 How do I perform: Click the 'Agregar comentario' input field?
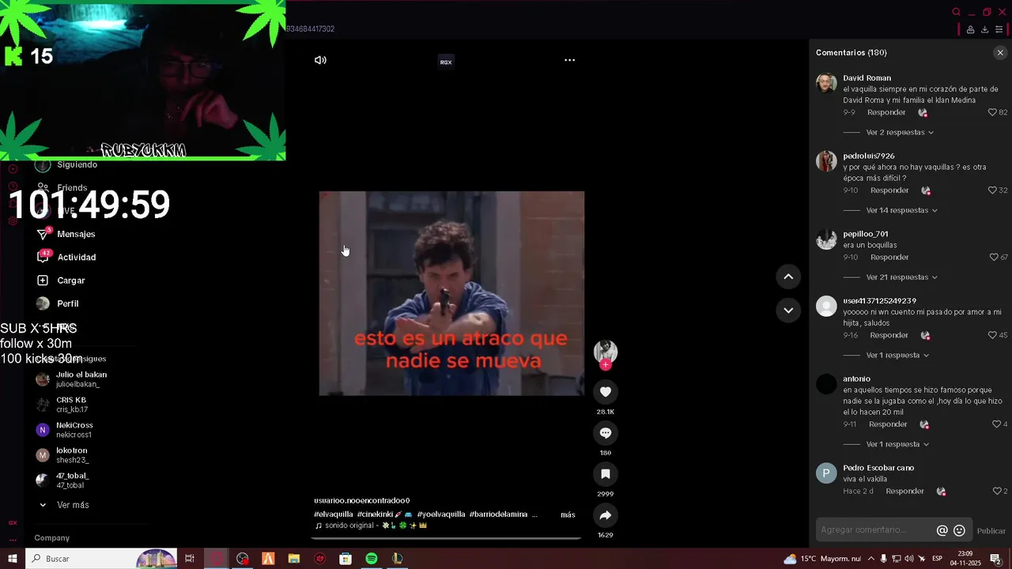point(874,530)
